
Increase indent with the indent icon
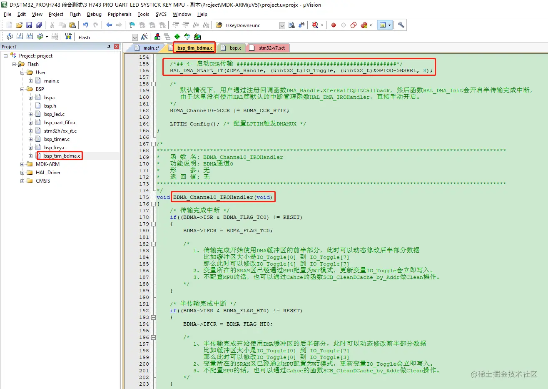point(176,25)
